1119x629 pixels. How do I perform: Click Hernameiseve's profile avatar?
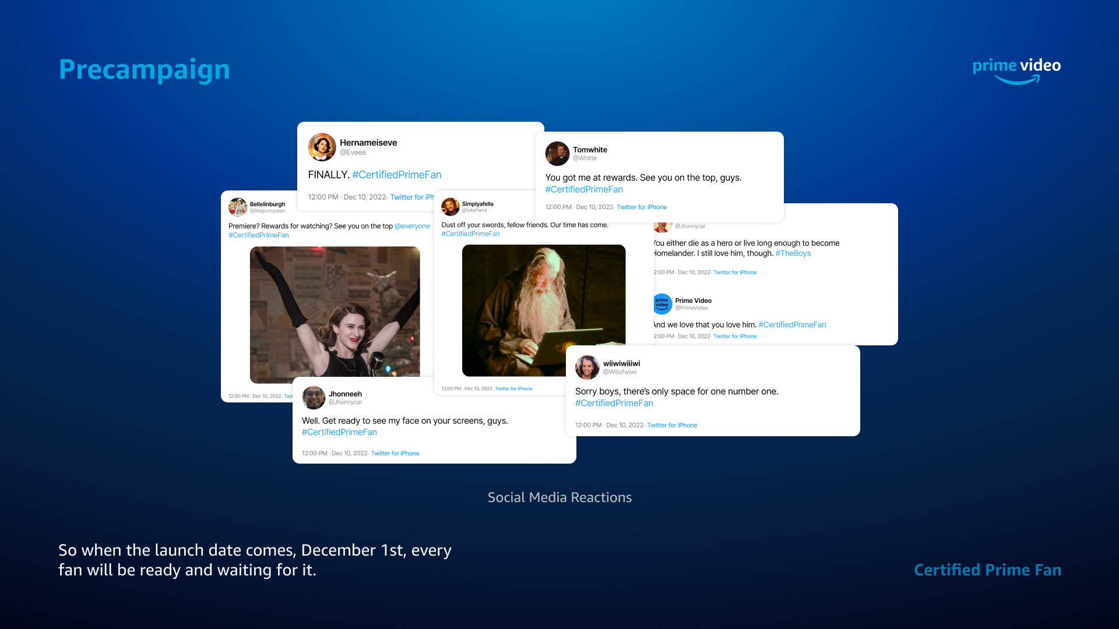click(x=322, y=147)
